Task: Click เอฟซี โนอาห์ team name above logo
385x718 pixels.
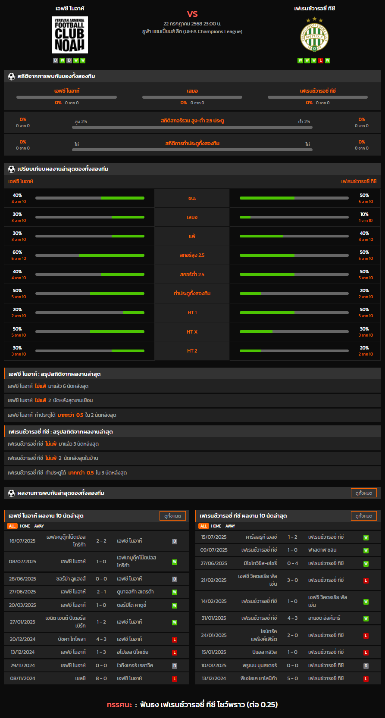Action: 70,9
